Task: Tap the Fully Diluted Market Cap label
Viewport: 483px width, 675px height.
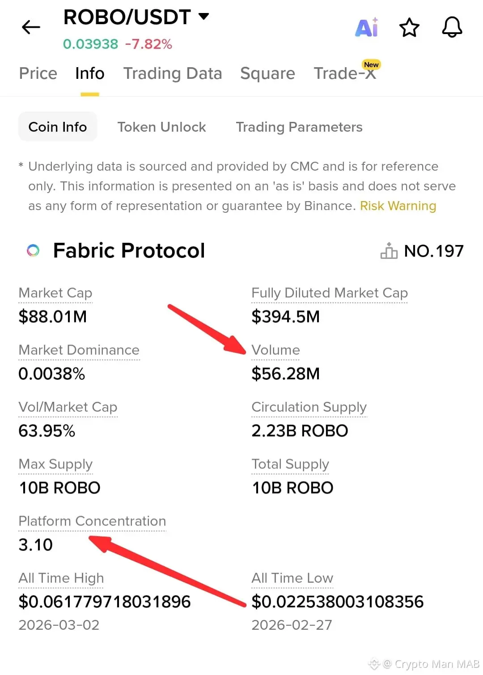Action: [330, 293]
